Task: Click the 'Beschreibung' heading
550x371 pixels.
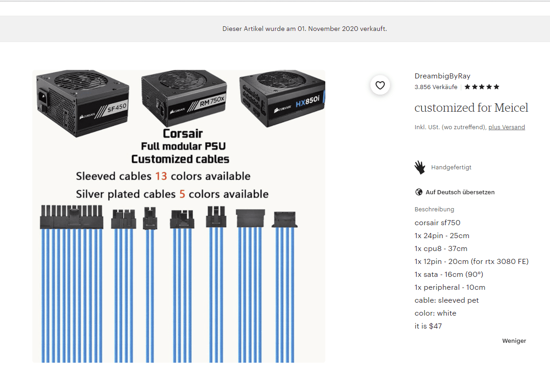Action: [x=434, y=209]
